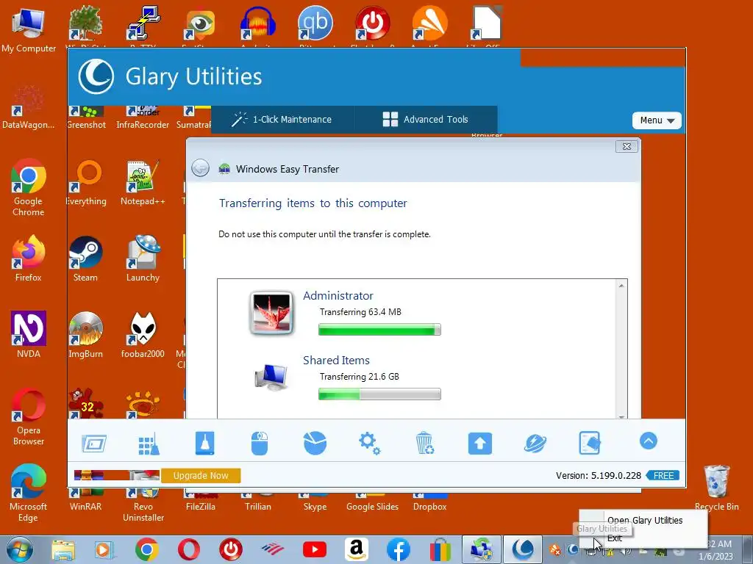Launch Opera from the taskbar

pos(189,550)
